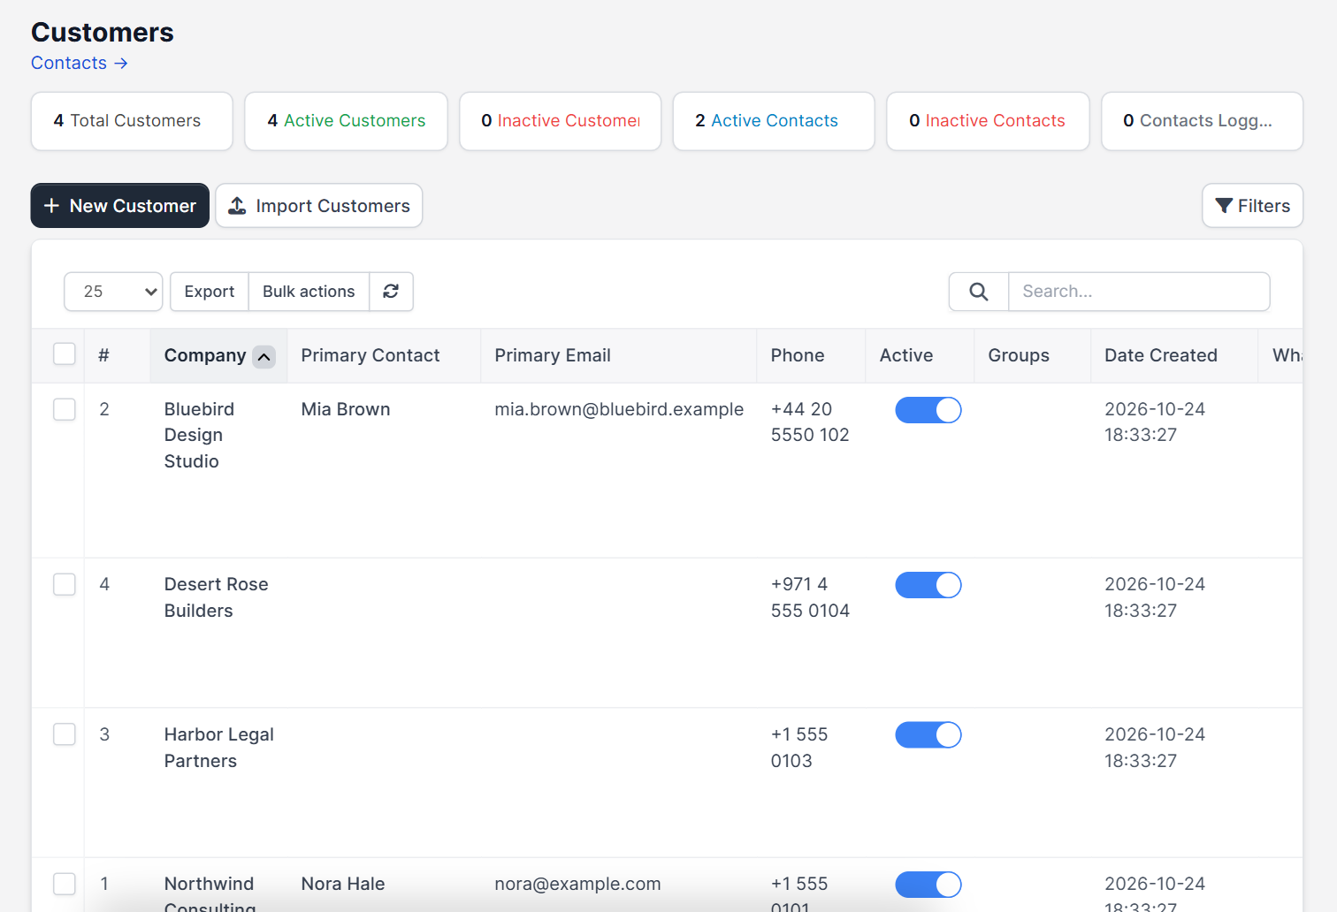Toggle Active for Harbor Legal Partners
This screenshot has width=1337, height=912.
[928, 735]
